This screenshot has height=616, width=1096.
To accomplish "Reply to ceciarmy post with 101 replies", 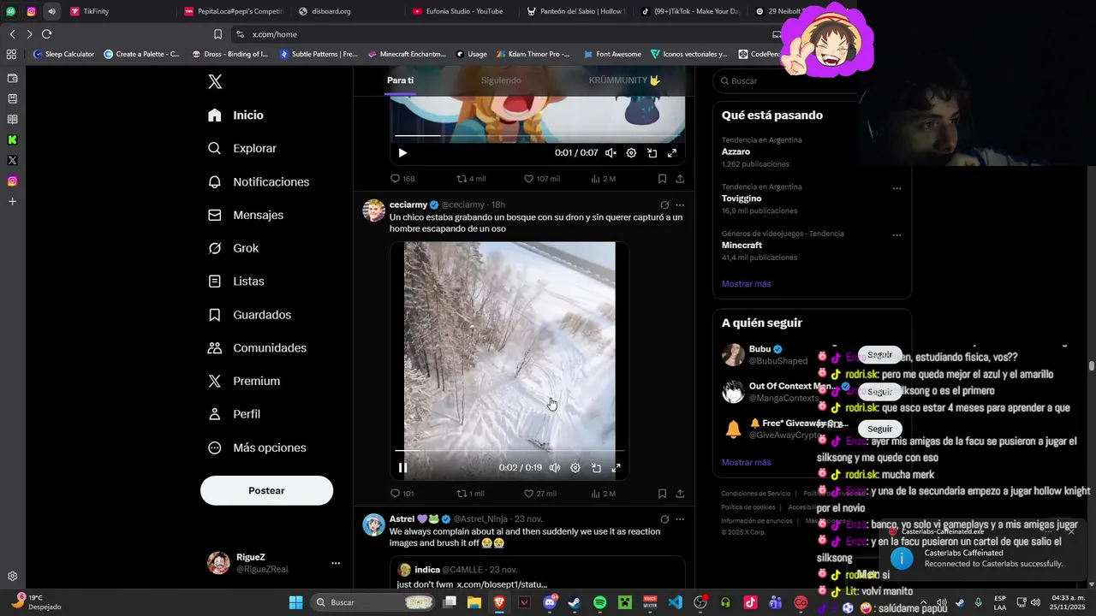I will 402,494.
